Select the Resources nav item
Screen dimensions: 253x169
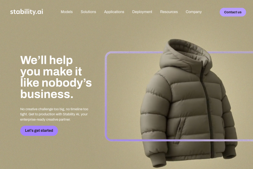pyautogui.click(x=169, y=12)
